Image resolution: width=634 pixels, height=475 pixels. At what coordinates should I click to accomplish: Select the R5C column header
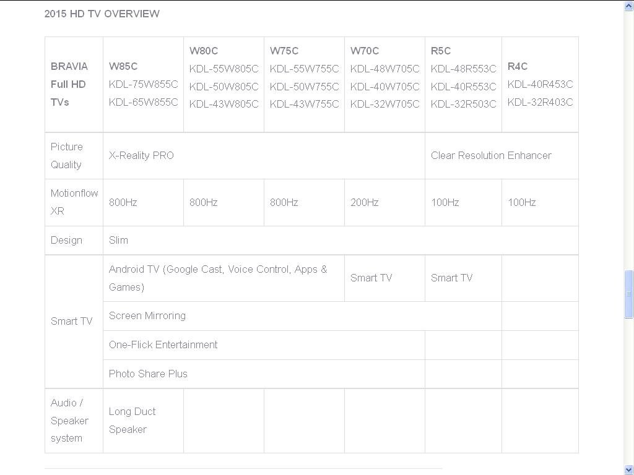pyautogui.click(x=440, y=51)
